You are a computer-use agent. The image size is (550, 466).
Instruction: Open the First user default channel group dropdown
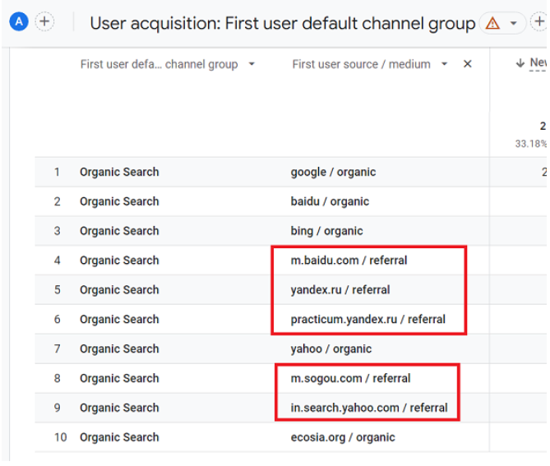tap(252, 64)
